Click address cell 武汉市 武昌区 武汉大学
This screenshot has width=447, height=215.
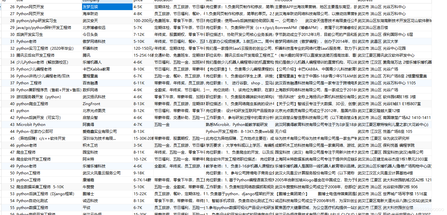coord(394,41)
